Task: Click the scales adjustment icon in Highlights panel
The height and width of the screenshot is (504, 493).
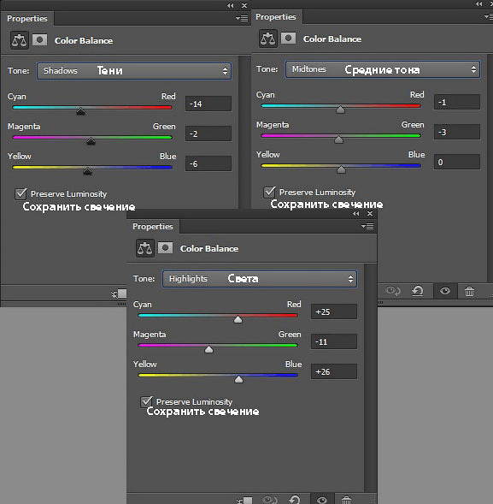Action: [x=144, y=248]
